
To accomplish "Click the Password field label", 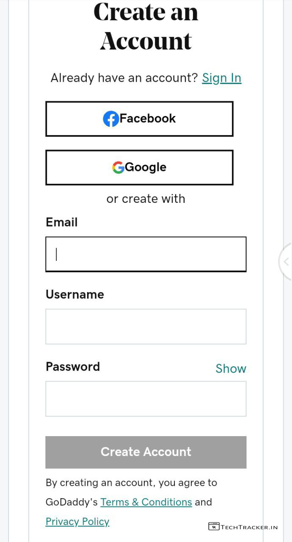I will [73, 367].
